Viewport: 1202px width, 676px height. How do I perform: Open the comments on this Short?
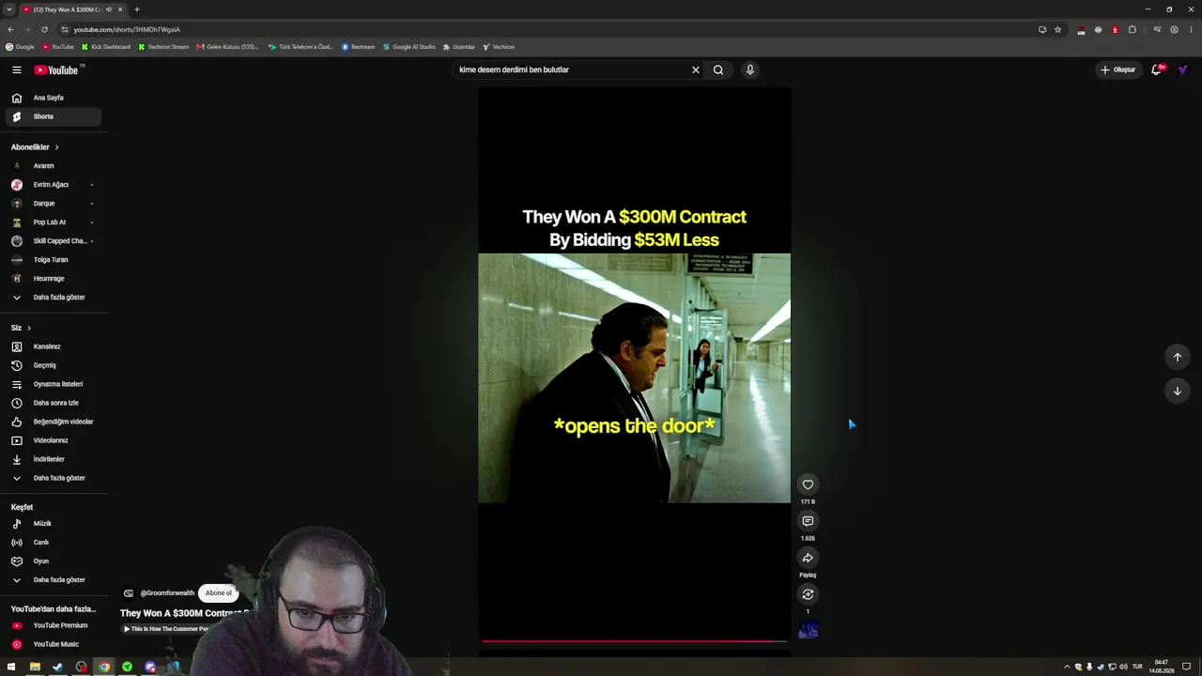[808, 521]
